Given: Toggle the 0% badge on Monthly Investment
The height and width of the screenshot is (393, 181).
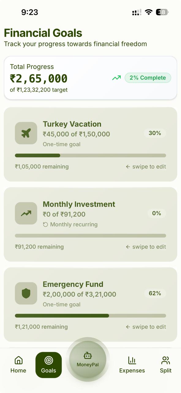Looking at the screenshot, I should (157, 213).
